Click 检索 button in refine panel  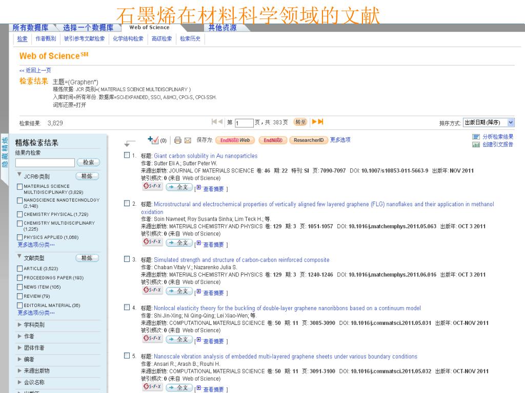click(88, 162)
